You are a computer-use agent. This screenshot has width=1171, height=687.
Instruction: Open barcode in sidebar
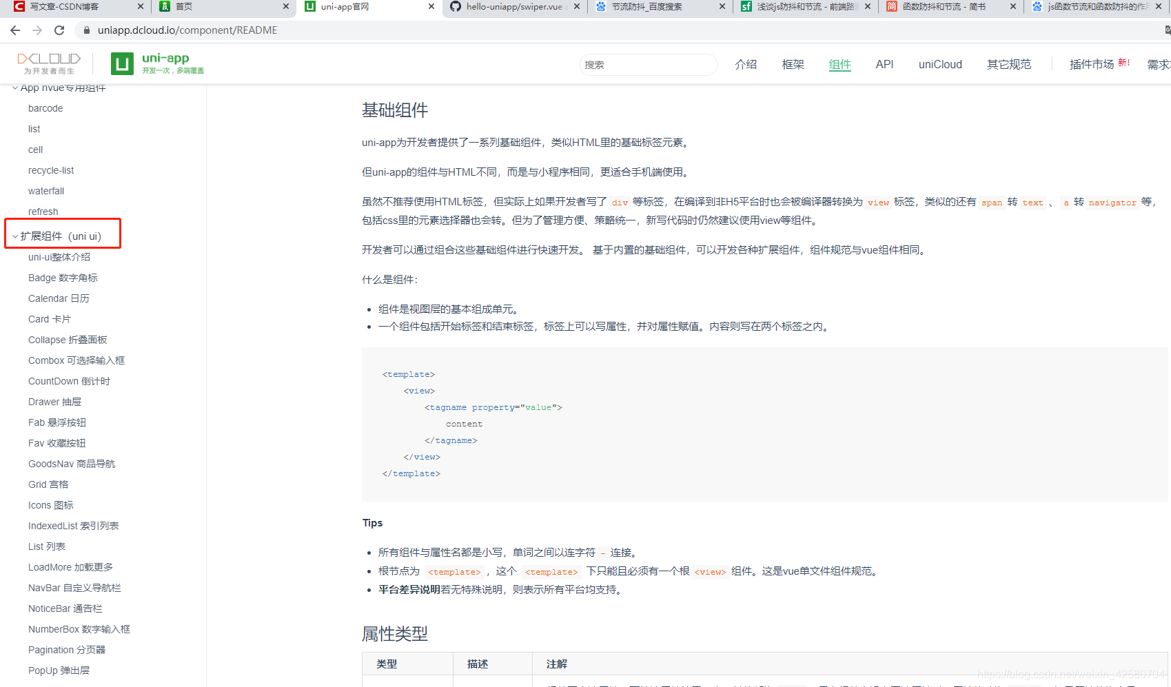tap(45, 108)
